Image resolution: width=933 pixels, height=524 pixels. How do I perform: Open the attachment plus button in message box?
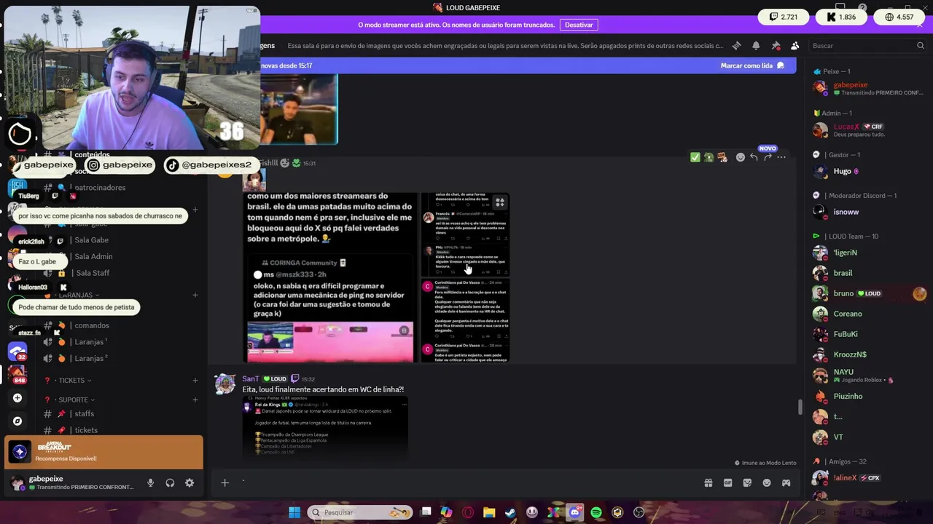pyautogui.click(x=225, y=483)
